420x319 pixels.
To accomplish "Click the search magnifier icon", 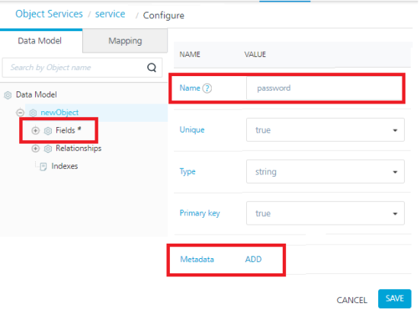I will pyautogui.click(x=152, y=68).
